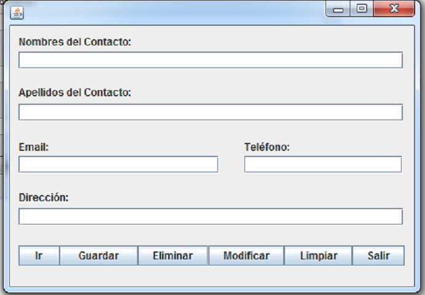The width and height of the screenshot is (425, 295).
Task: Click the Java icon in the title bar
Action: tap(17, 12)
